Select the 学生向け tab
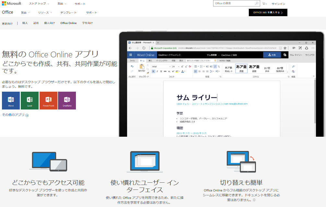The image size is (326, 207). point(87,23)
